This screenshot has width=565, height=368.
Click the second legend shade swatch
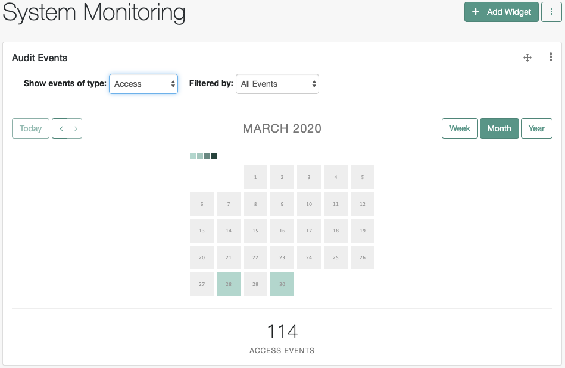click(x=199, y=156)
